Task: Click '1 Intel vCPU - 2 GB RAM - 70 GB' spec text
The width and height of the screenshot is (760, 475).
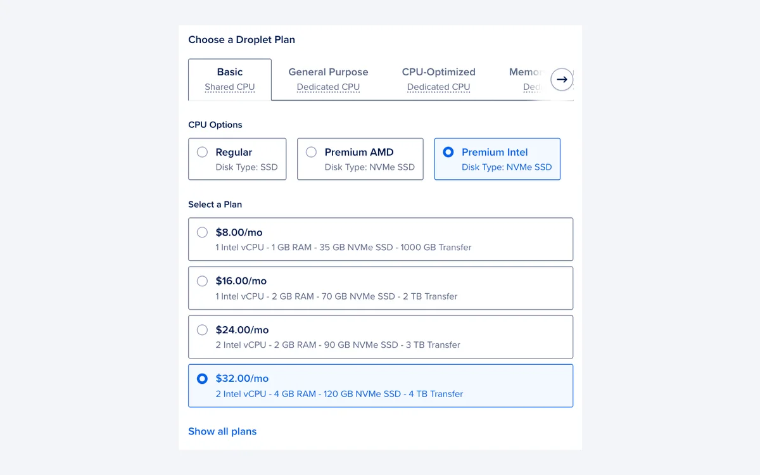Action: 336,296
